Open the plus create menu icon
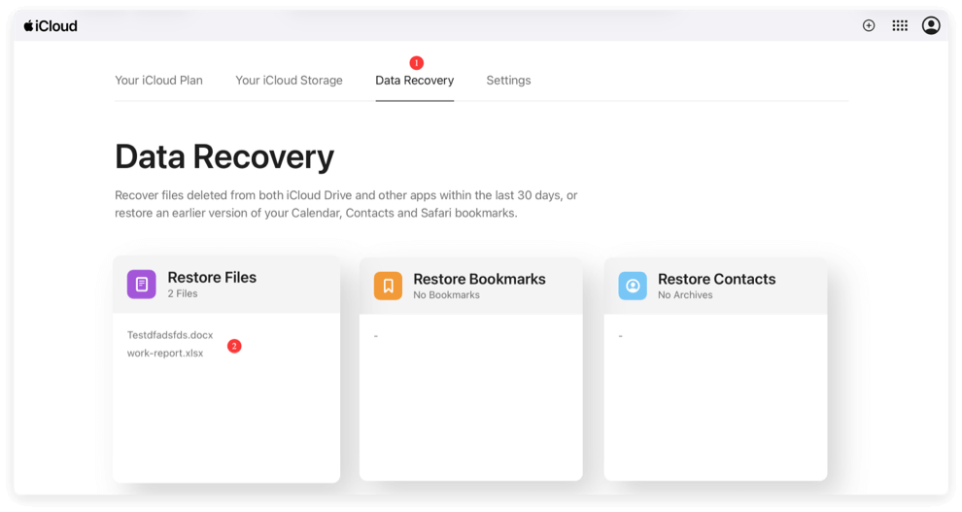The height and width of the screenshot is (512, 962). [x=869, y=26]
